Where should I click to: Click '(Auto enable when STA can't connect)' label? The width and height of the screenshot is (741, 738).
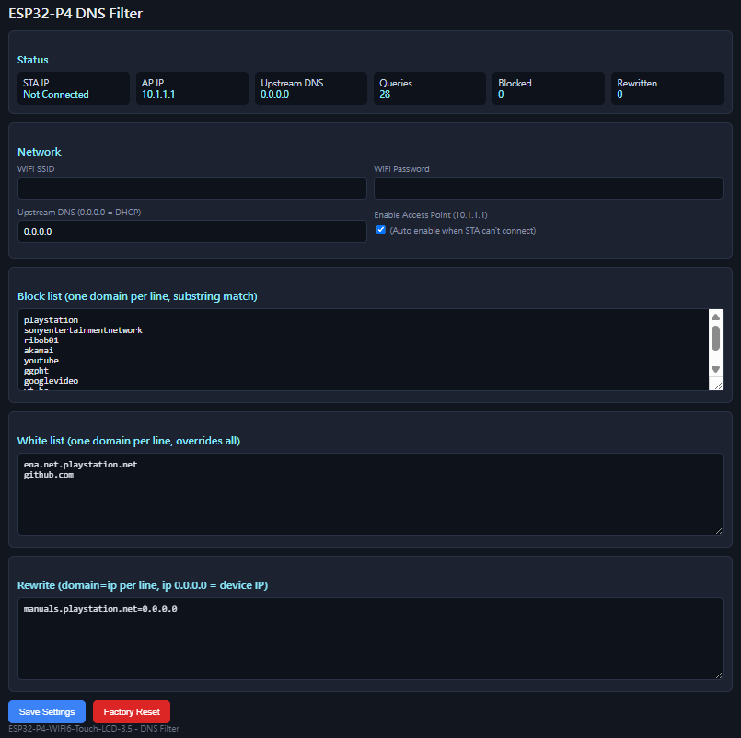click(463, 231)
